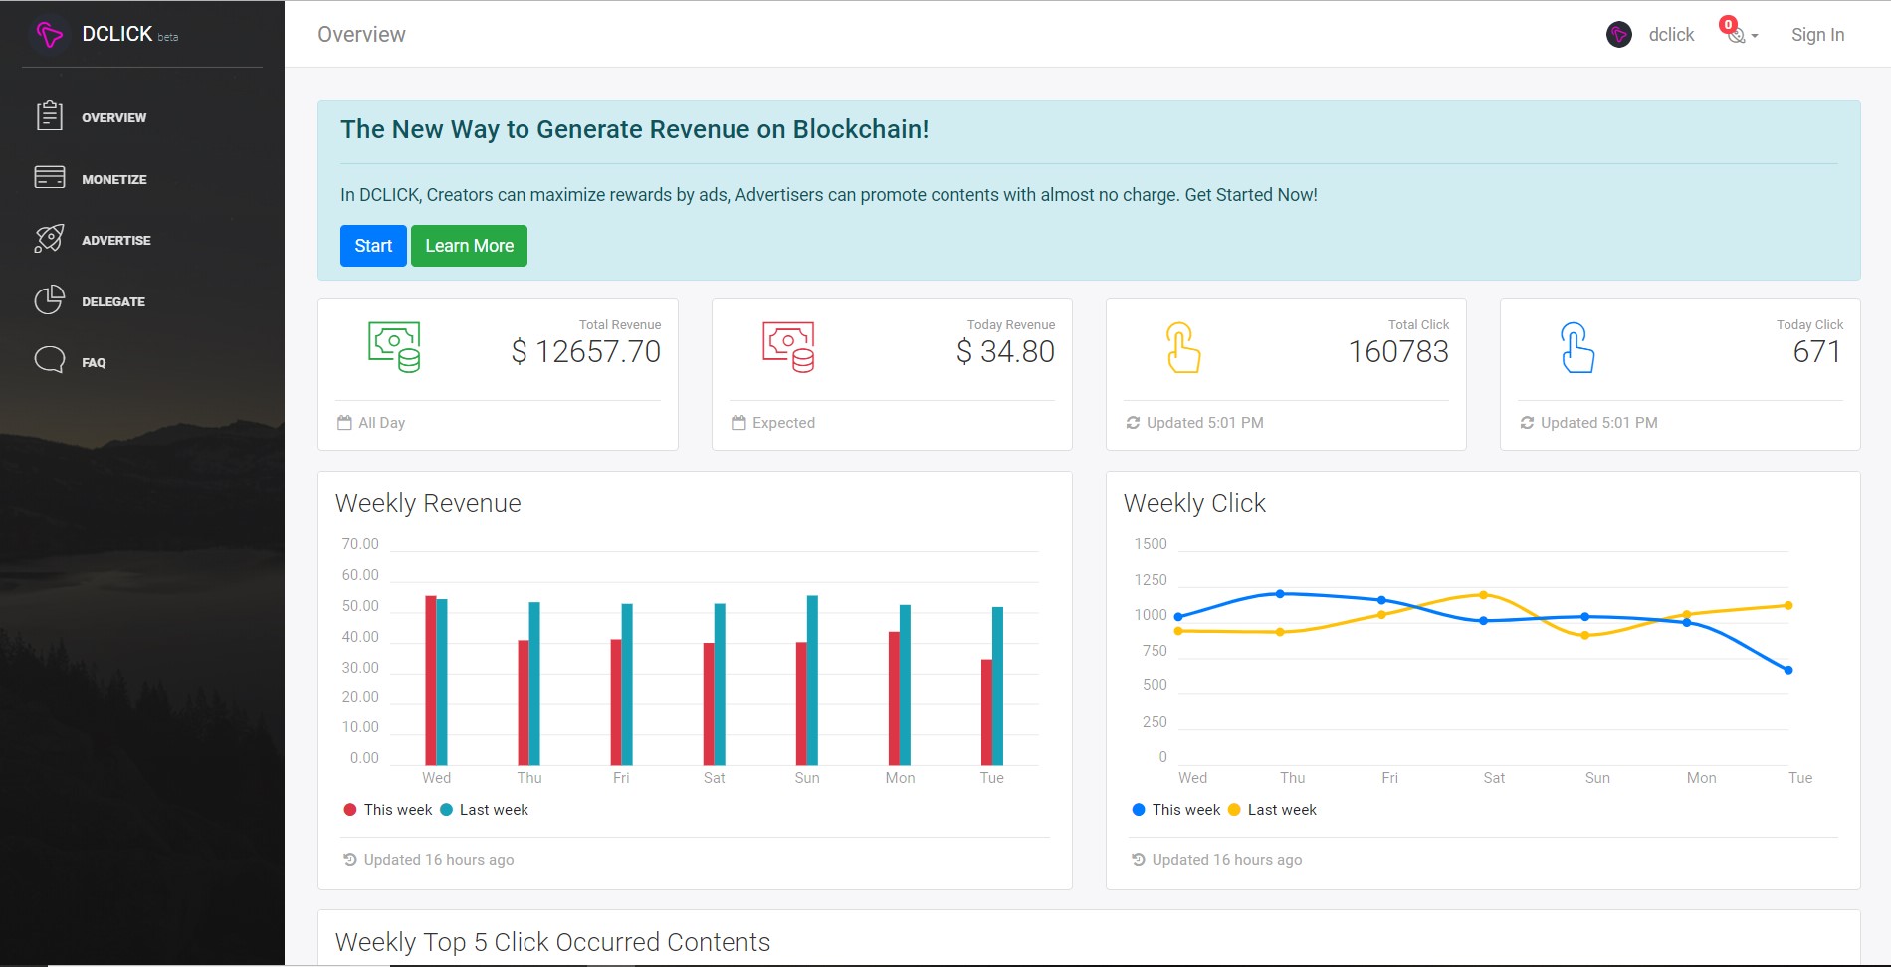Toggle Last week legend in Weekly Click
The height and width of the screenshot is (967, 1891).
coord(1272,810)
